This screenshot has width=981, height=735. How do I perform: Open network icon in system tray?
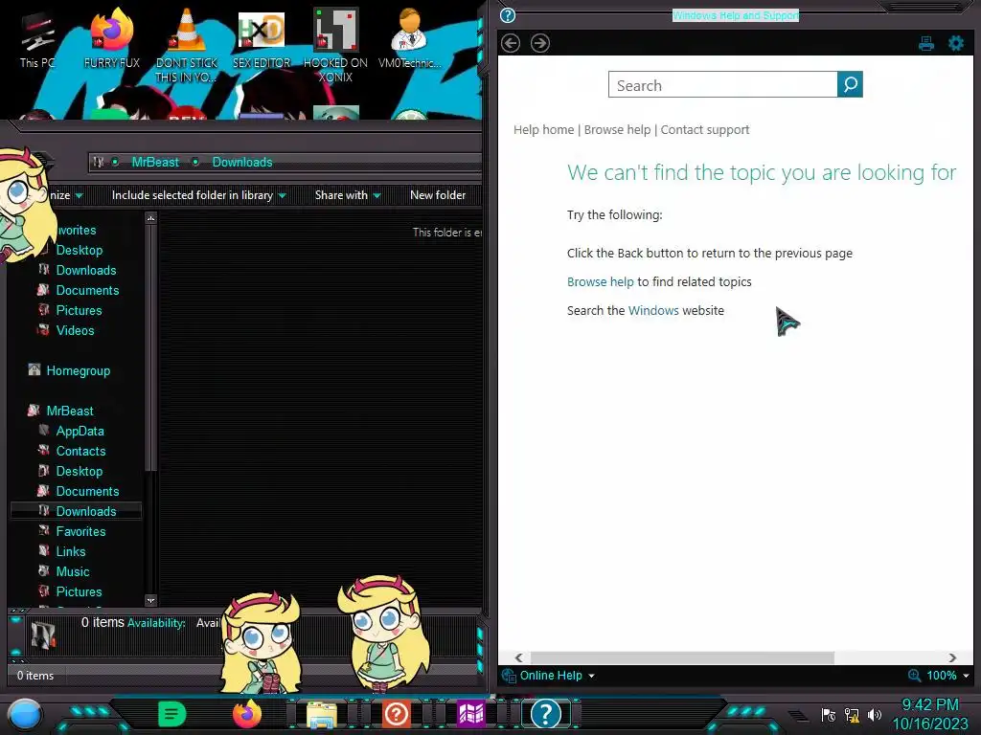click(852, 715)
